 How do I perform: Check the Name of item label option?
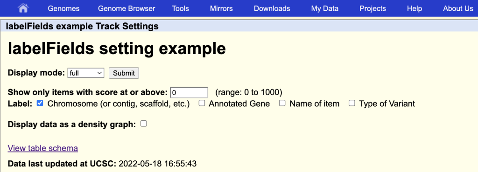tap(282, 103)
